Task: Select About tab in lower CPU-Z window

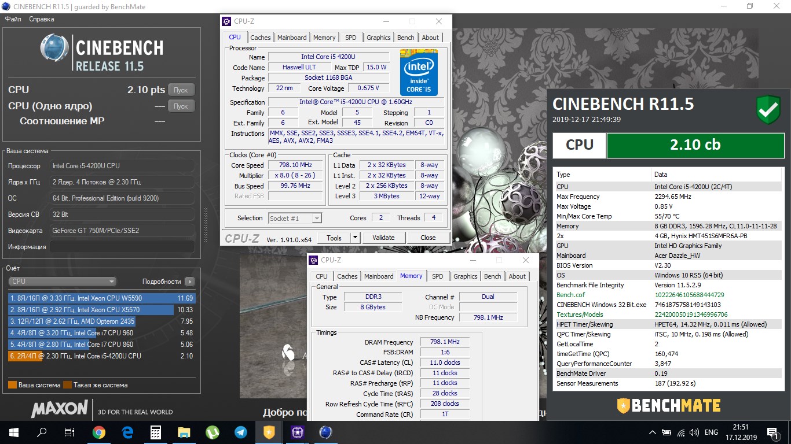Action: (517, 276)
